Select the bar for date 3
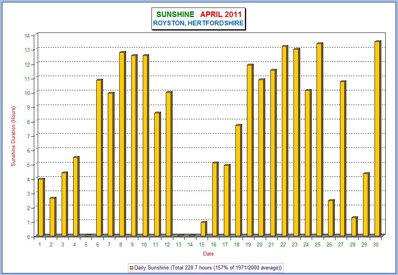398x275 pixels. (64, 204)
